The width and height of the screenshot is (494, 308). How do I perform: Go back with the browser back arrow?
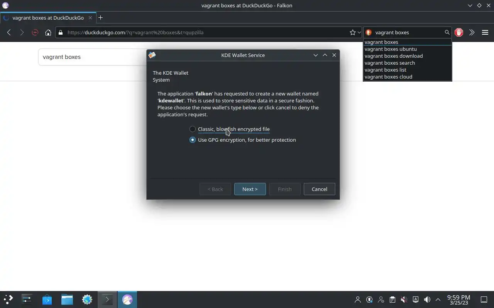pos(9,32)
